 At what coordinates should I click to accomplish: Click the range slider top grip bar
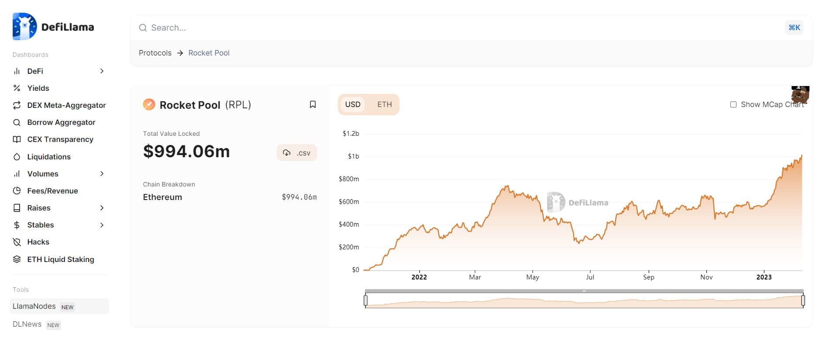[x=584, y=291]
